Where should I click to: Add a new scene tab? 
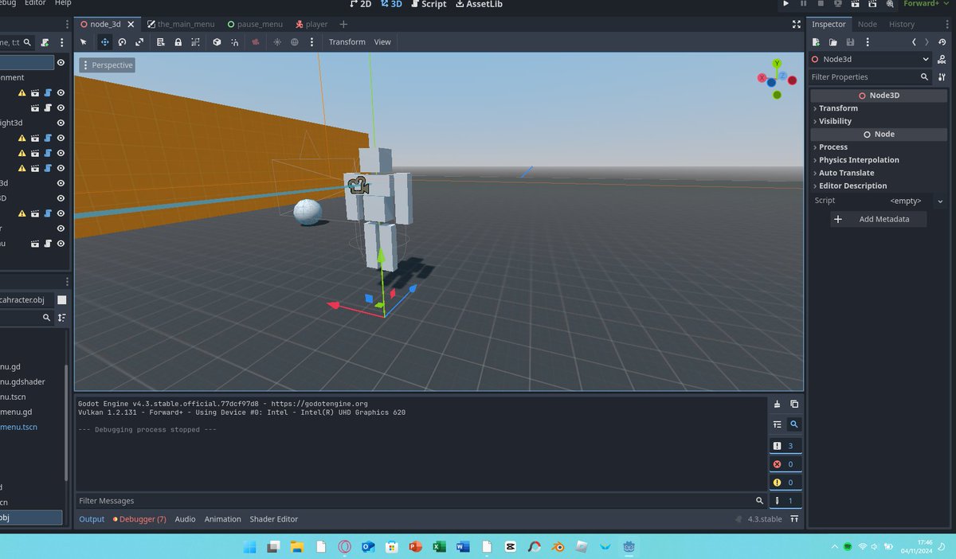pos(343,24)
